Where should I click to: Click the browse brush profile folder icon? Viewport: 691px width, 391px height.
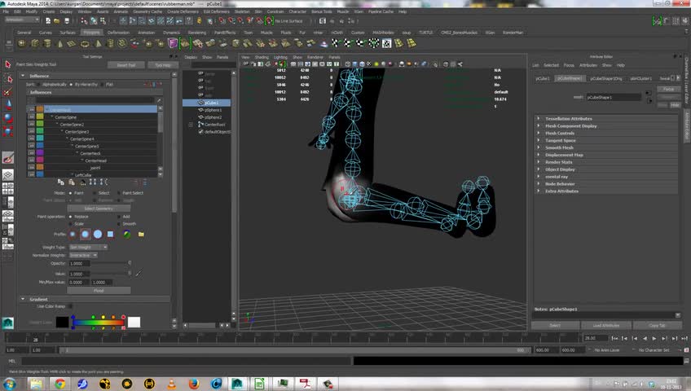(x=141, y=235)
